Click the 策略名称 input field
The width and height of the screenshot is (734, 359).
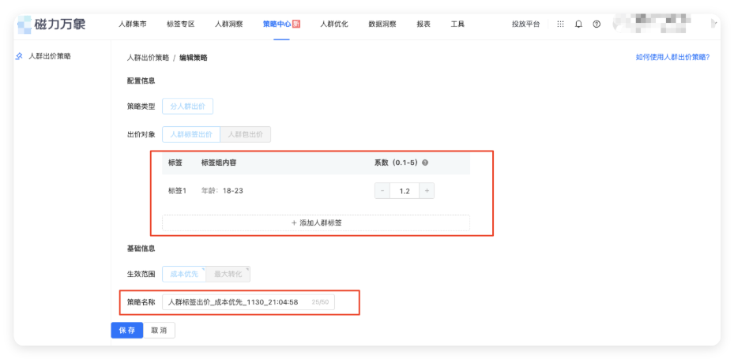coord(249,302)
